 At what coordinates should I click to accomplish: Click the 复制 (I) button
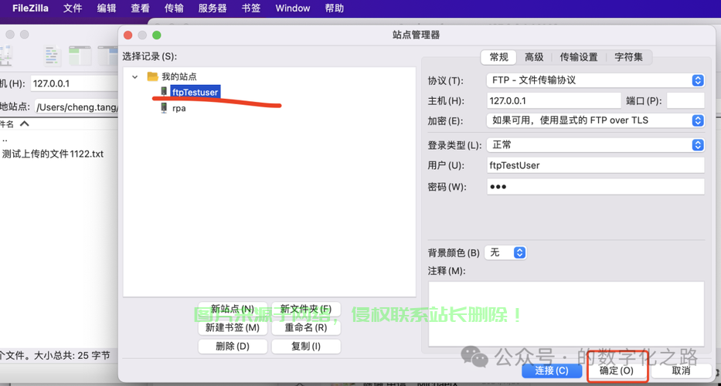coord(306,347)
